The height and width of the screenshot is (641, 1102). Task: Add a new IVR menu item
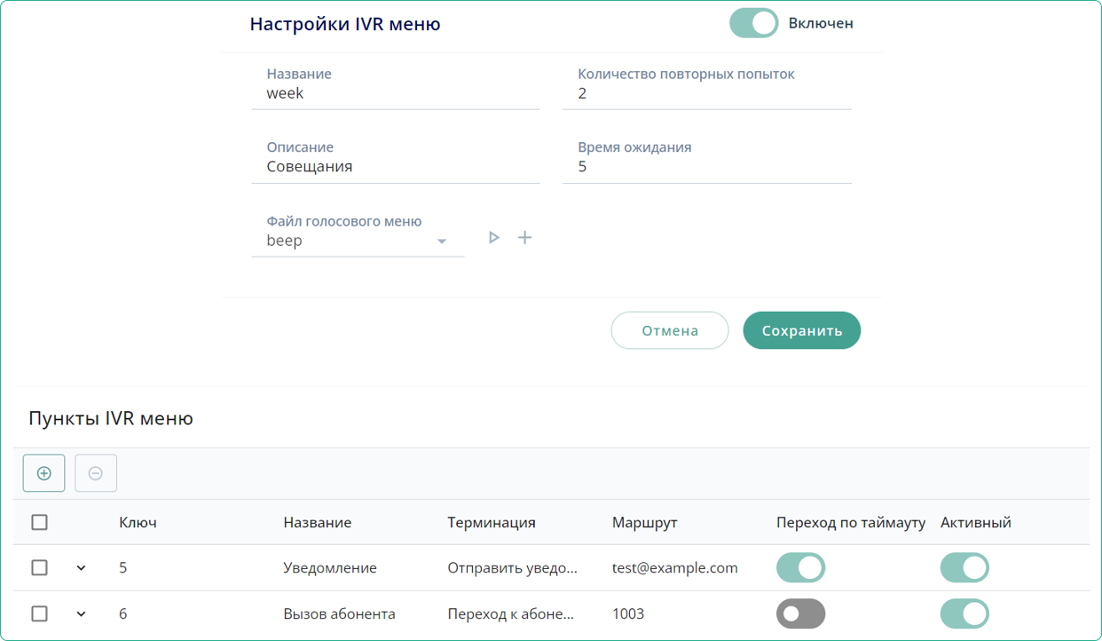pos(43,473)
